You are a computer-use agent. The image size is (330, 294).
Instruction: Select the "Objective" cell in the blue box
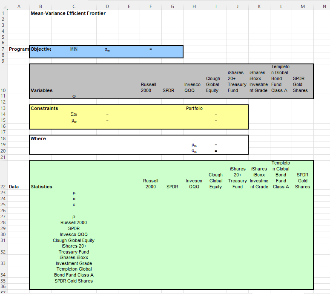41,49
